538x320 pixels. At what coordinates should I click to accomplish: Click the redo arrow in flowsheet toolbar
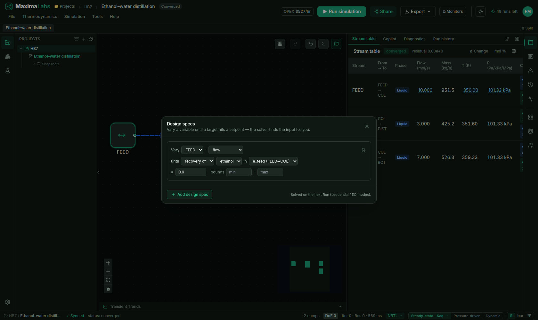pos(295,44)
